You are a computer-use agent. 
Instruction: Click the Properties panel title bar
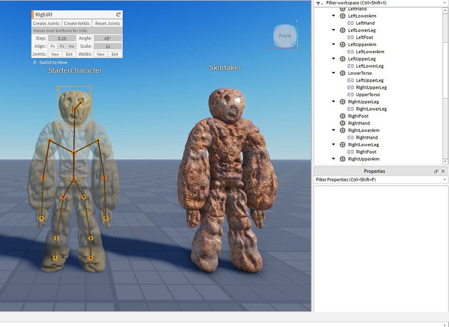(375, 171)
